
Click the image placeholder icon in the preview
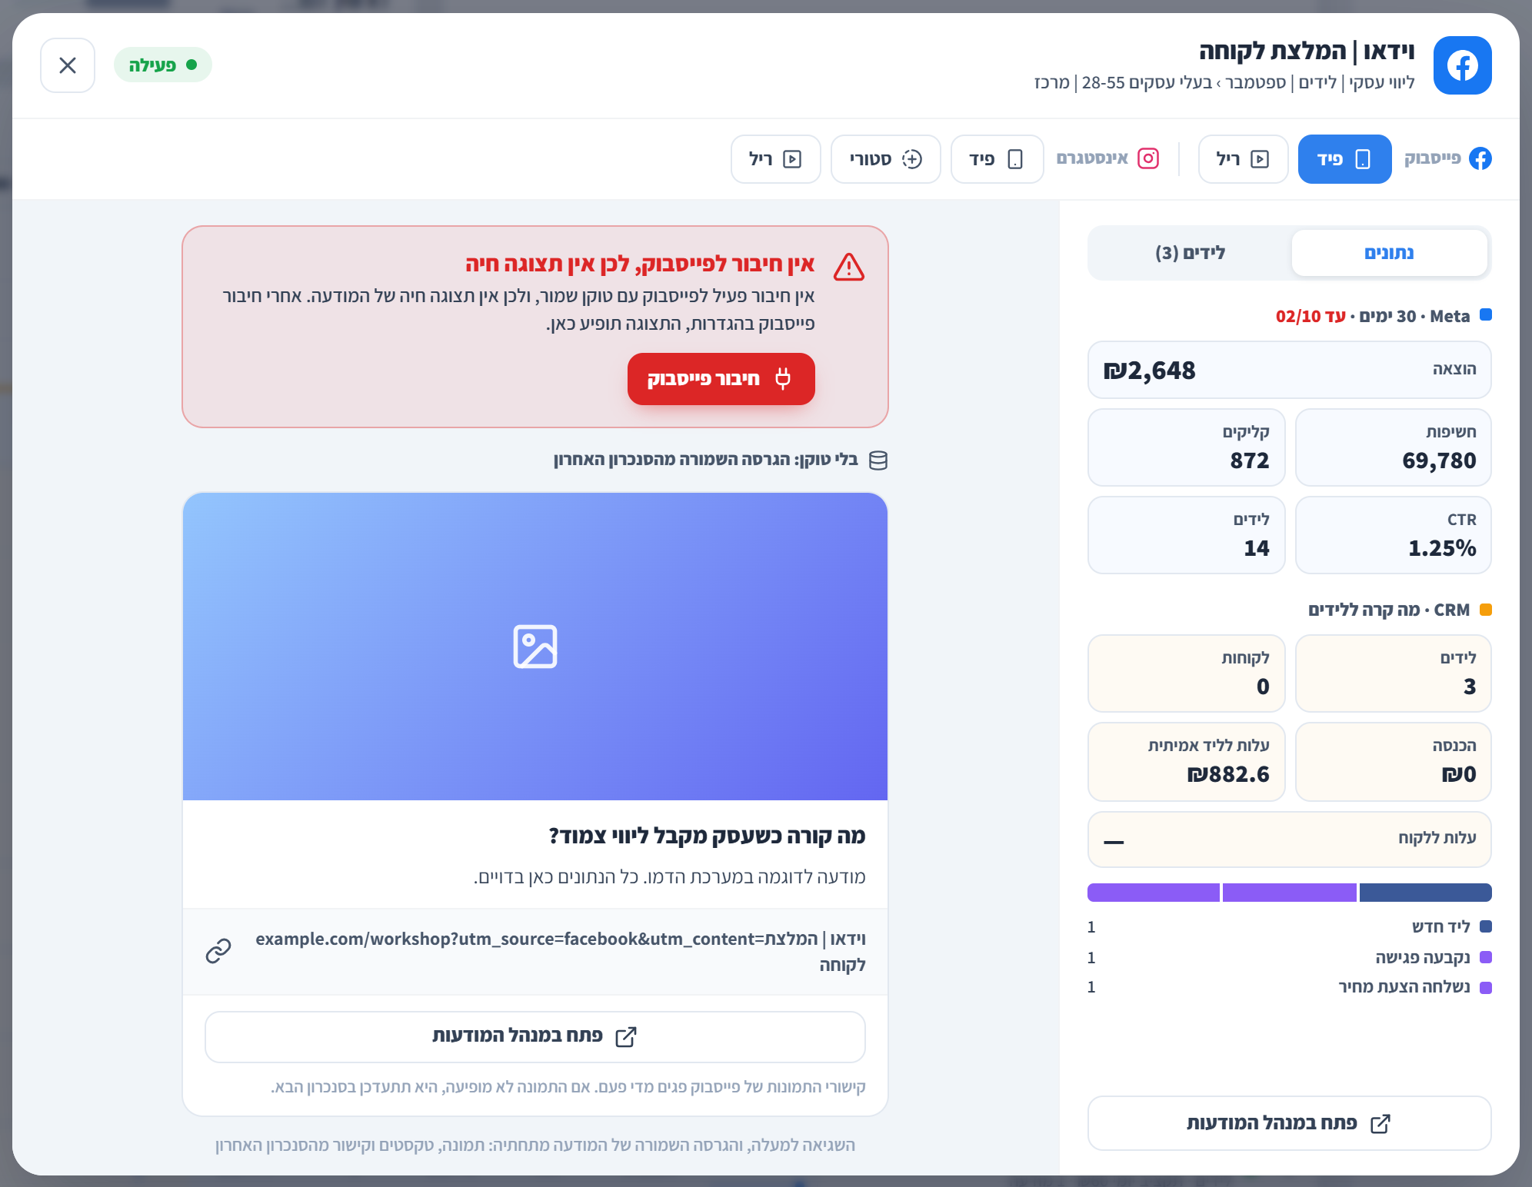click(x=535, y=647)
